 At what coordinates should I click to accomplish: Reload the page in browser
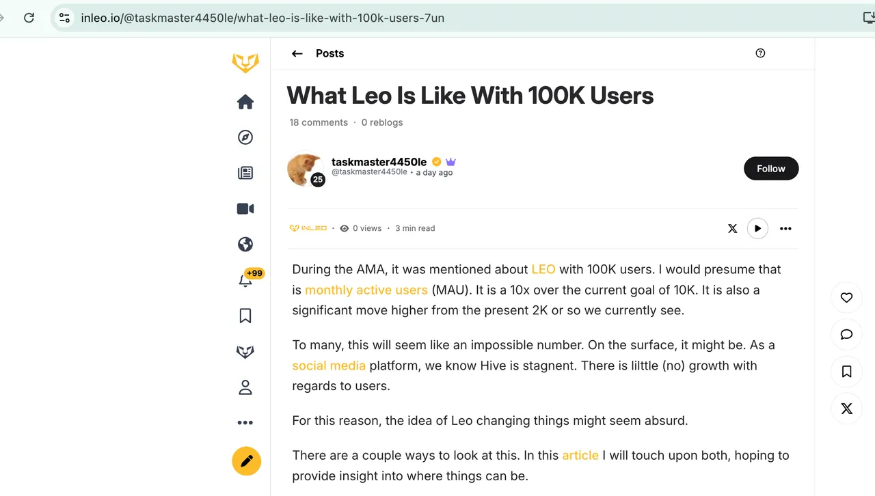pos(29,18)
